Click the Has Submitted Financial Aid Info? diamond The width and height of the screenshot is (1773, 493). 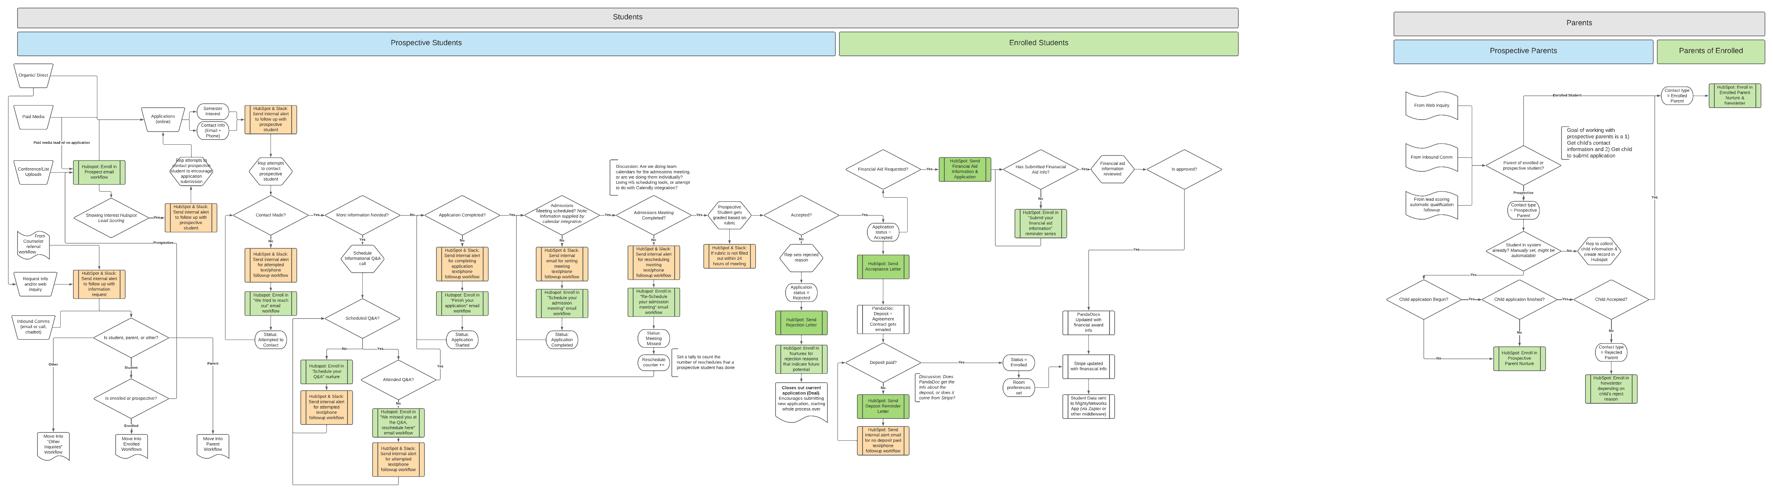1040,169
